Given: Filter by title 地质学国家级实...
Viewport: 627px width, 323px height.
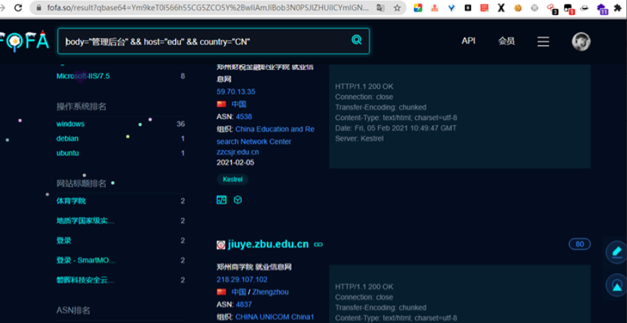Looking at the screenshot, I should 85,220.
